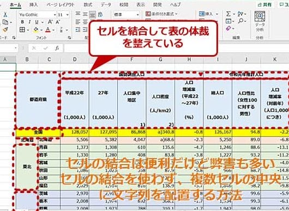Center text horizontally in the cell
Screen dimensions: 289x211
(85, 22)
